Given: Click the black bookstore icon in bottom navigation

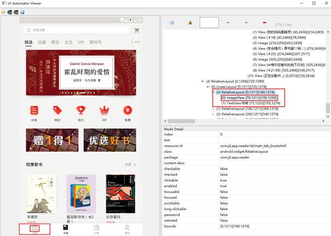Looking at the screenshot, I should 66,227.
